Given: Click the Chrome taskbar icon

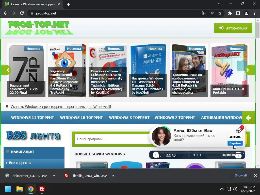Looking at the screenshot, I should 30,189.
